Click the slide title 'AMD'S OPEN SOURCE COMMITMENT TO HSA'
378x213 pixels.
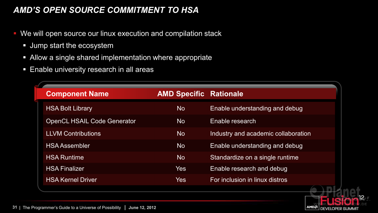(106, 10)
